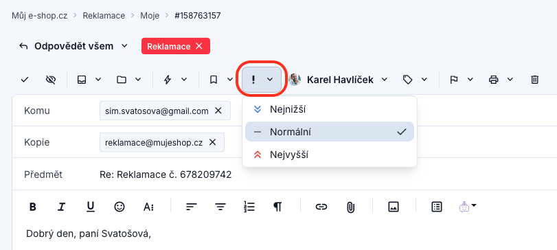Remove the red Reklamace tag
The width and height of the screenshot is (557, 250).
(199, 46)
